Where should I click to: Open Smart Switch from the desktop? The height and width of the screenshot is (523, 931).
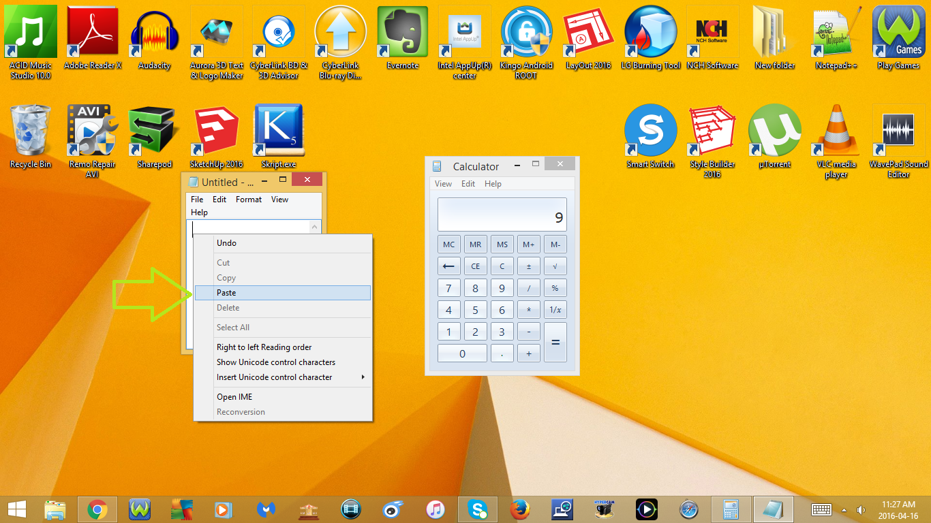[x=650, y=129]
